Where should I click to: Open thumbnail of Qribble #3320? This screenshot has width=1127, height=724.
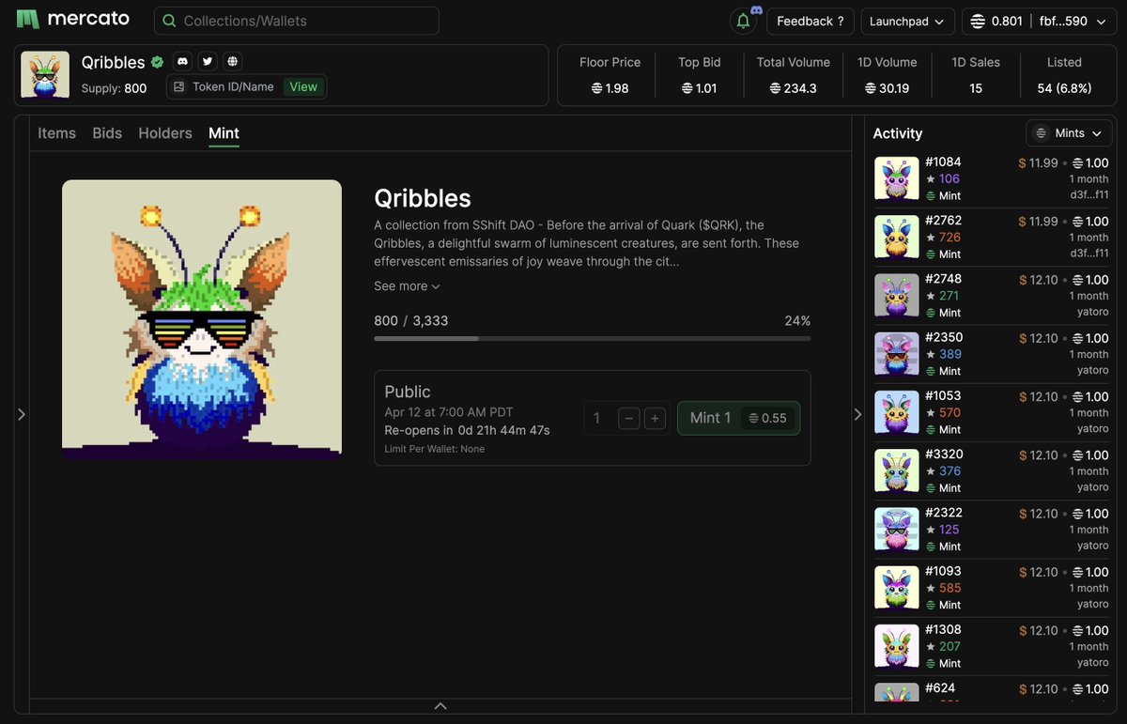click(x=896, y=470)
